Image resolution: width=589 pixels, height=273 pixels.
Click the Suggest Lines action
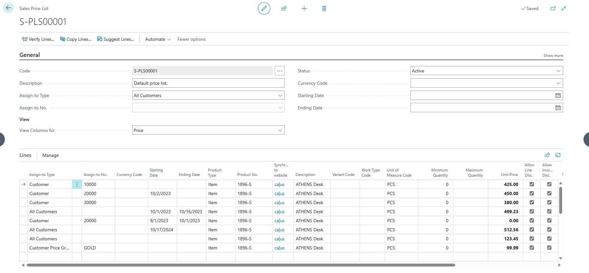click(116, 39)
